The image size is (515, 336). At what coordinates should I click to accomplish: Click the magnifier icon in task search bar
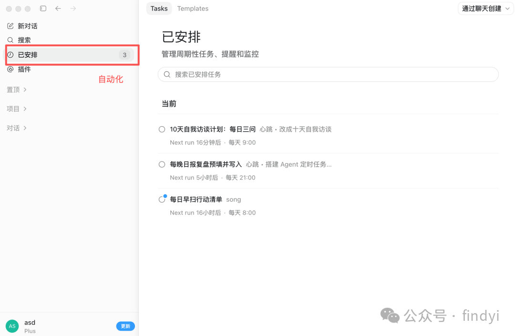[167, 74]
